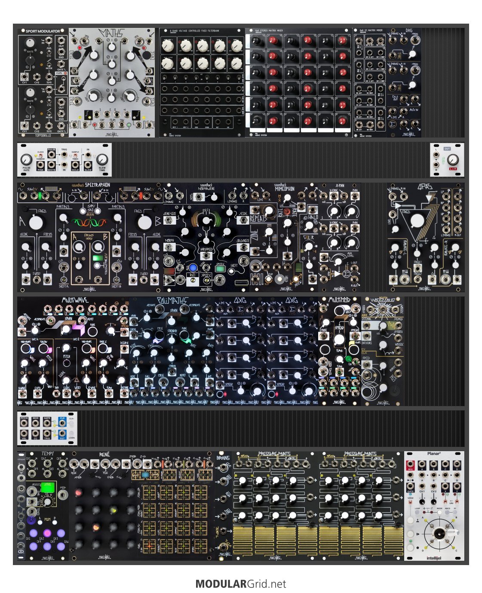The height and width of the screenshot is (593, 482).
Task: Select the Intellijel Planar 2 module
Action: [434, 506]
